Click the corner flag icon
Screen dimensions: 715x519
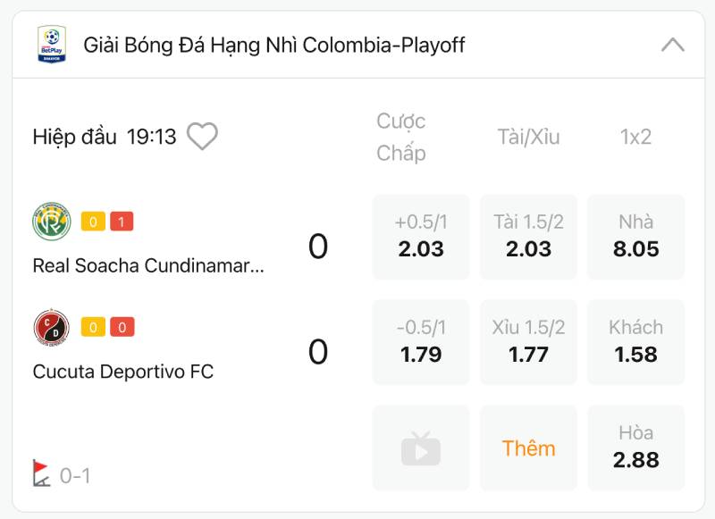[x=41, y=473]
